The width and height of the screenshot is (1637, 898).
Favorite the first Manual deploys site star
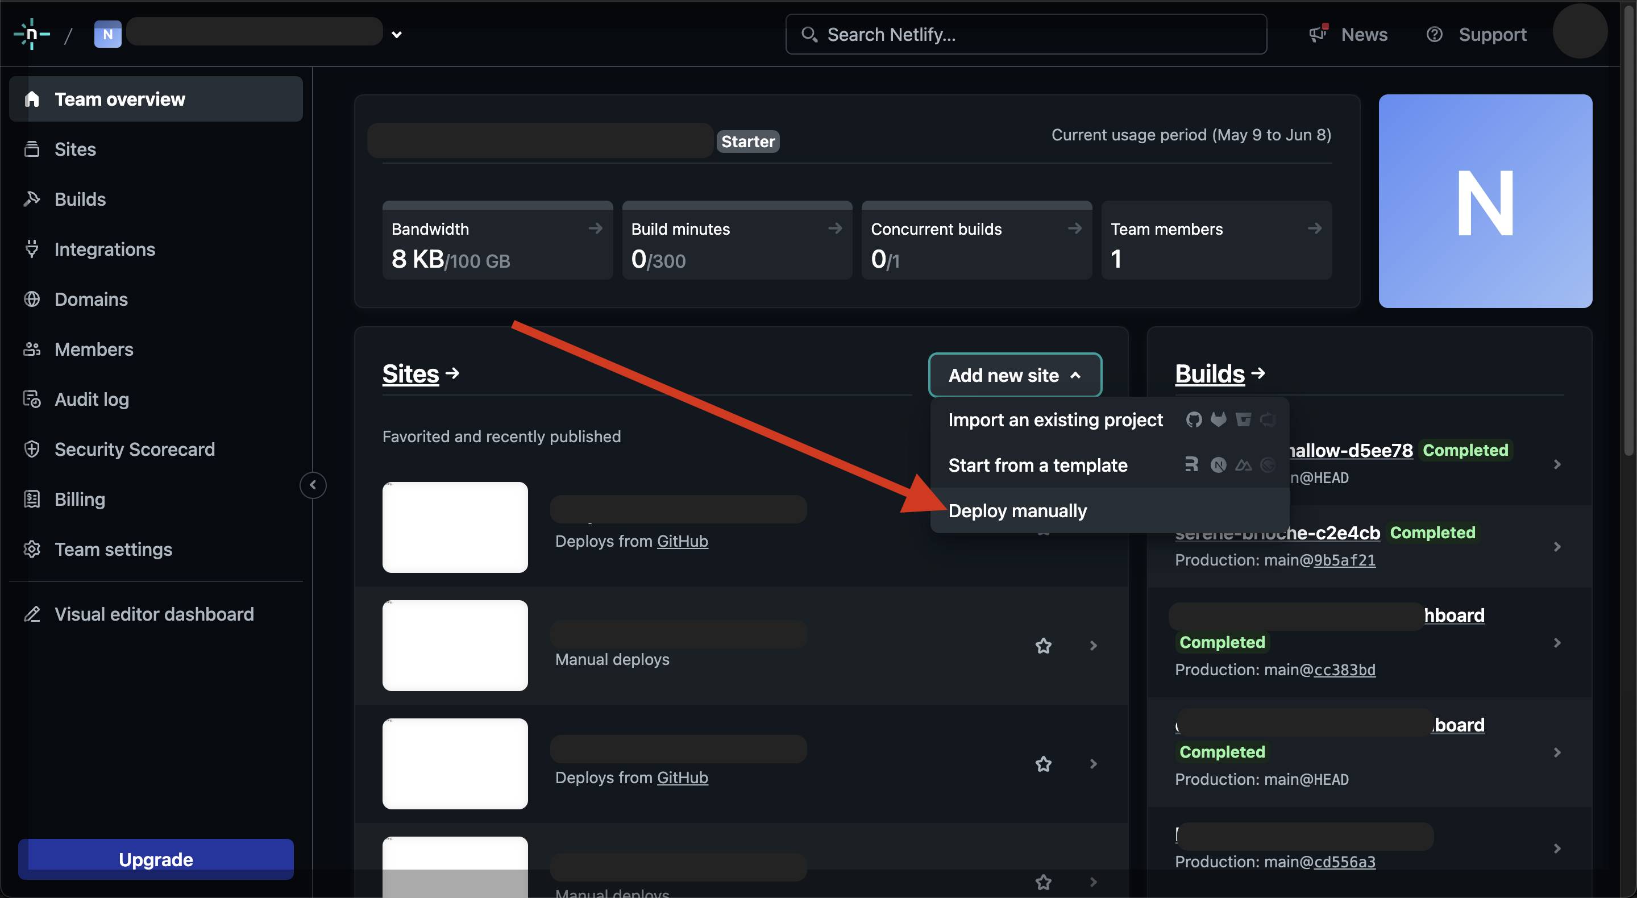click(x=1043, y=646)
